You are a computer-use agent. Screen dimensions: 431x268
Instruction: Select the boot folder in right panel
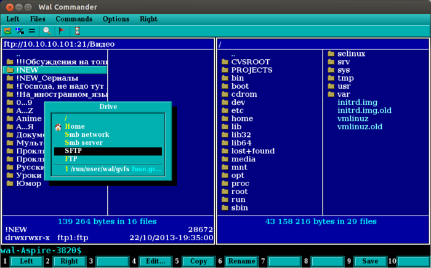pos(270,86)
